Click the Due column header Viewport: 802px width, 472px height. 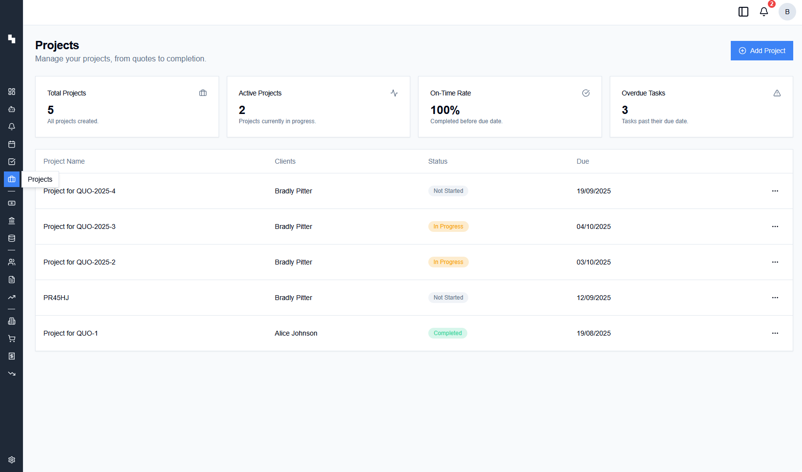point(582,161)
